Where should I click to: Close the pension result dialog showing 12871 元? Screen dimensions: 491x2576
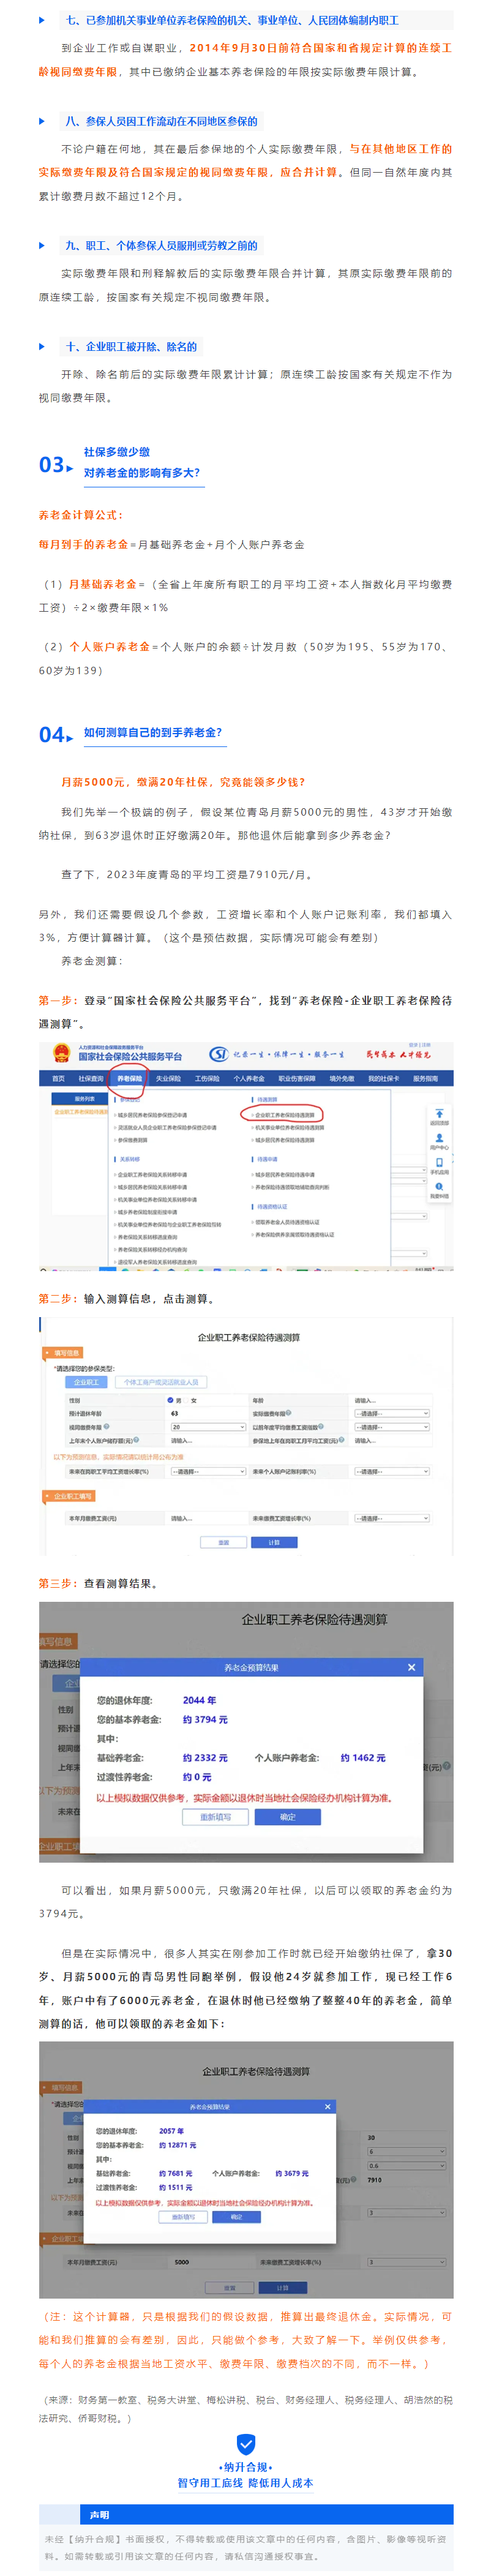327,2106
